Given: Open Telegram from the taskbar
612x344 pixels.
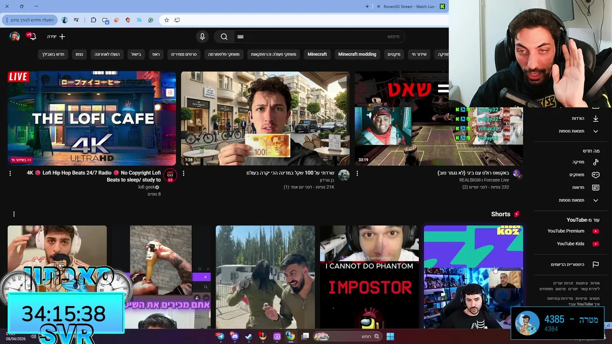Looking at the screenshot, I should [x=220, y=336].
